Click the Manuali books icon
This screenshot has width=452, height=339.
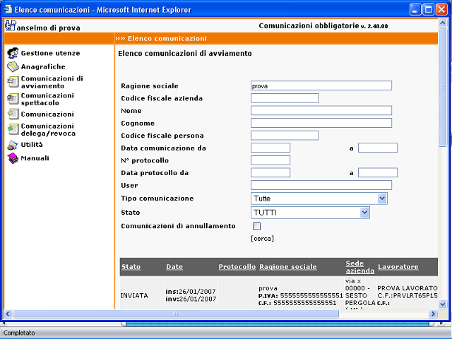(x=13, y=158)
